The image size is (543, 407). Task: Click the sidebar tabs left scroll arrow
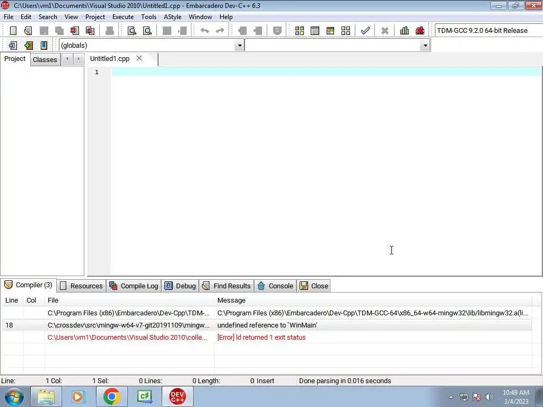pos(67,59)
